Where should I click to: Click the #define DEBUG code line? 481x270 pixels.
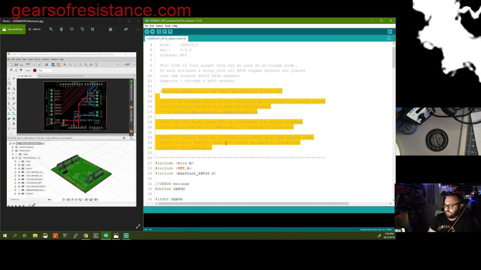coord(170,189)
